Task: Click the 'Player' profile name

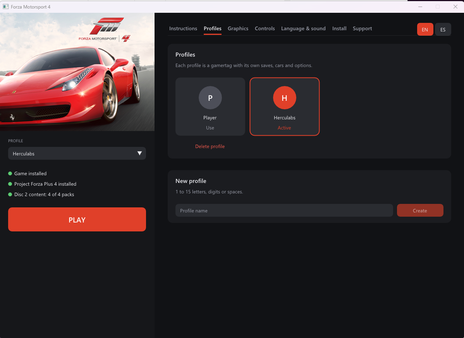Action: (210, 117)
